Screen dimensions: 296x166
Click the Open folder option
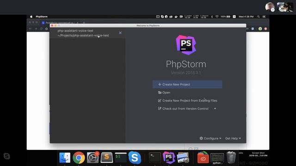pyautogui.click(x=164, y=92)
